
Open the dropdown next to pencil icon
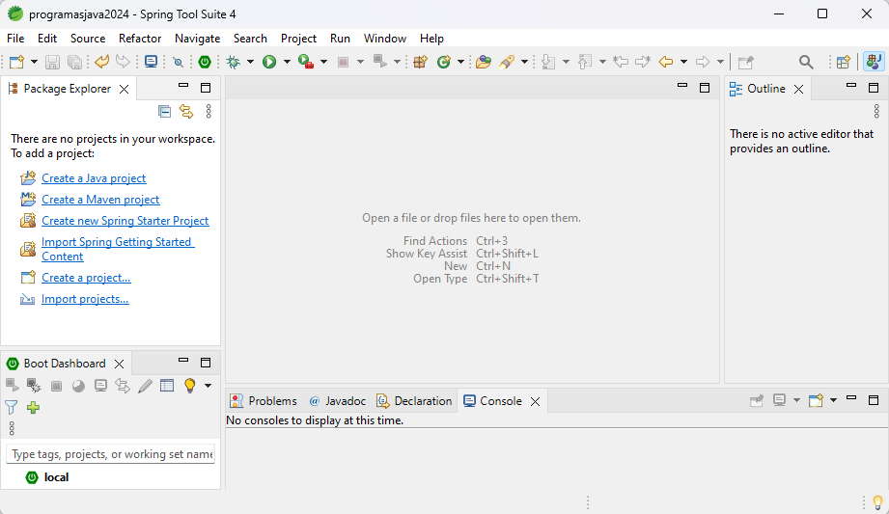[x=524, y=62]
